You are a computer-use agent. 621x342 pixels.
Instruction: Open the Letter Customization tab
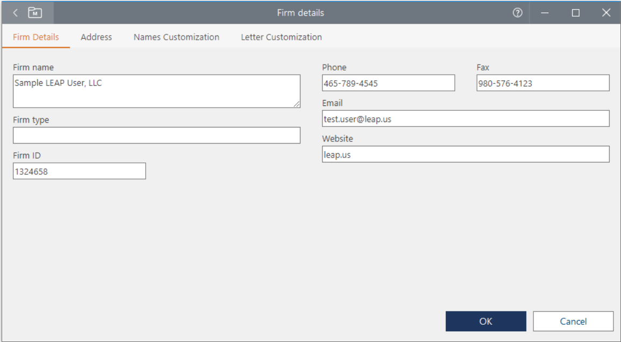click(281, 37)
